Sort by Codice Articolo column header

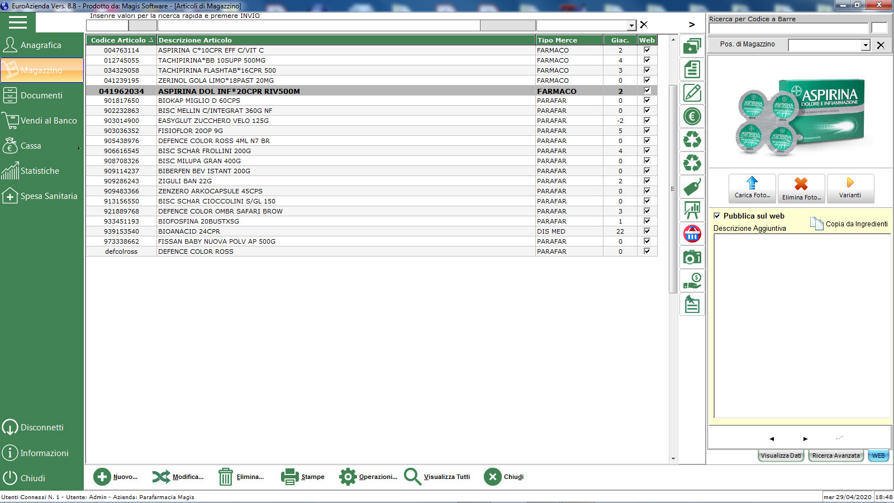tap(121, 40)
